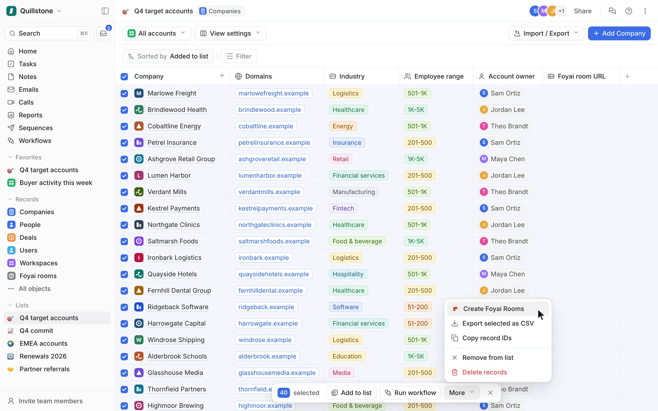Choose Copy record IDs
This screenshot has width=658, height=411.
pos(498,338)
